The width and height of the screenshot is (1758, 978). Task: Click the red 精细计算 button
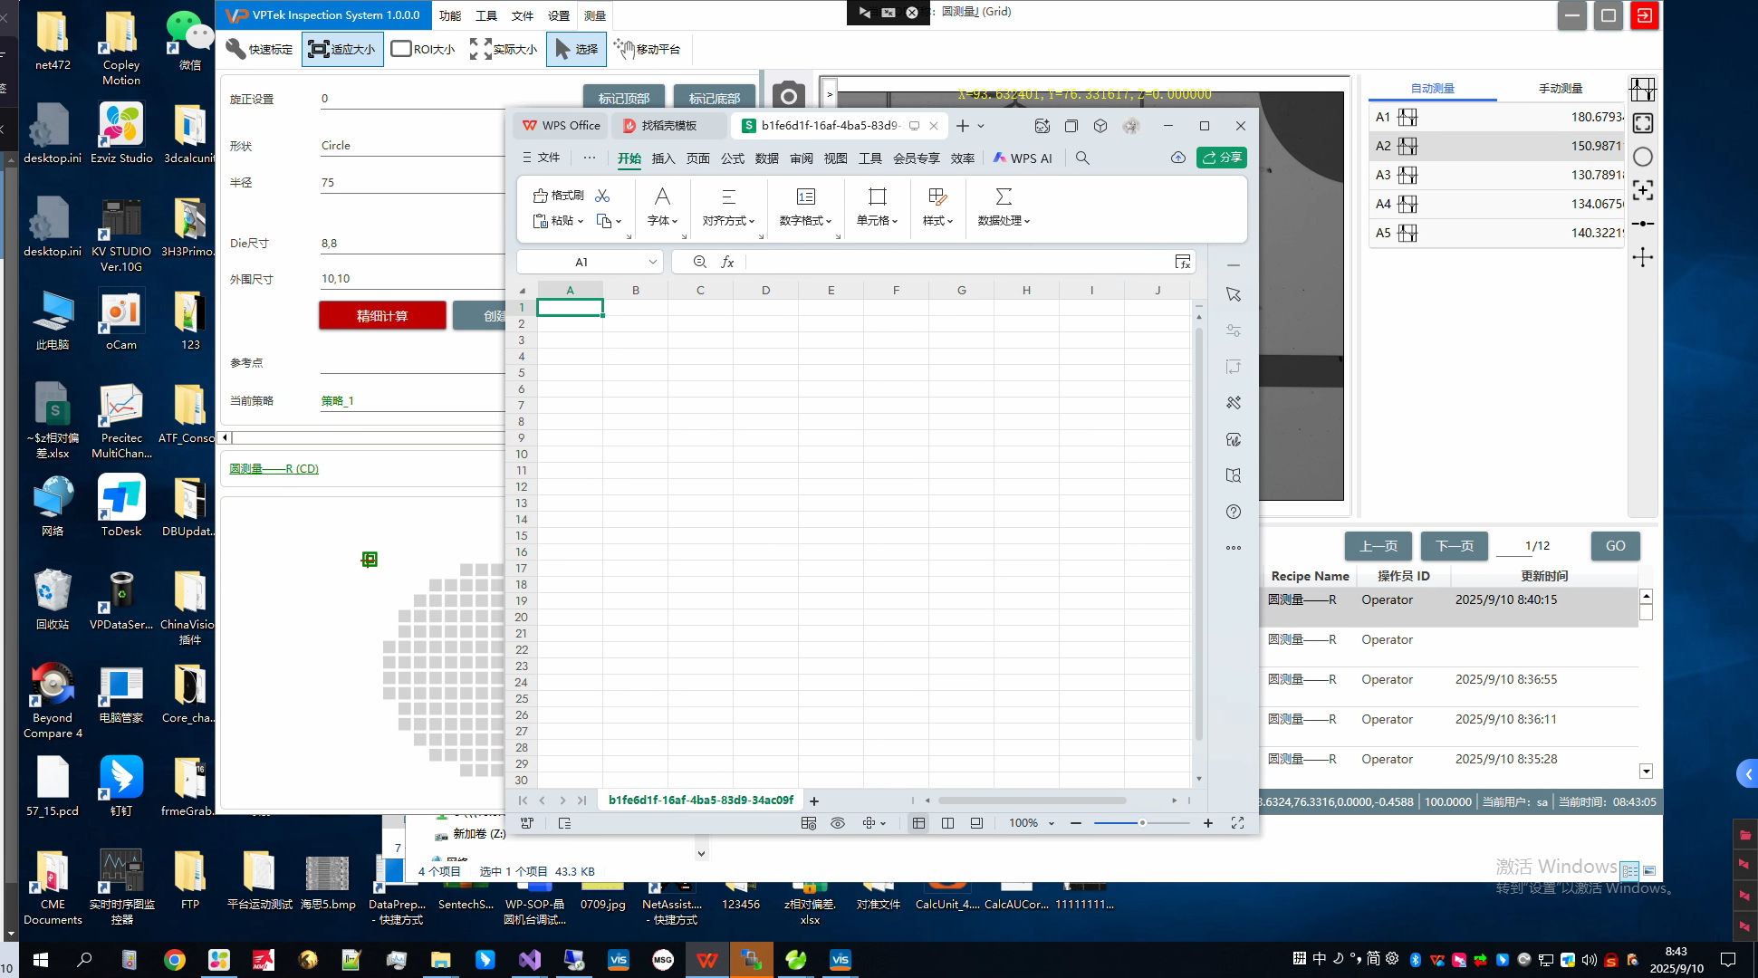point(382,315)
